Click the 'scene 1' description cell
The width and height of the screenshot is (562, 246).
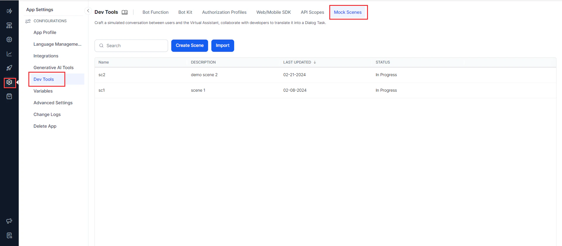coord(198,90)
